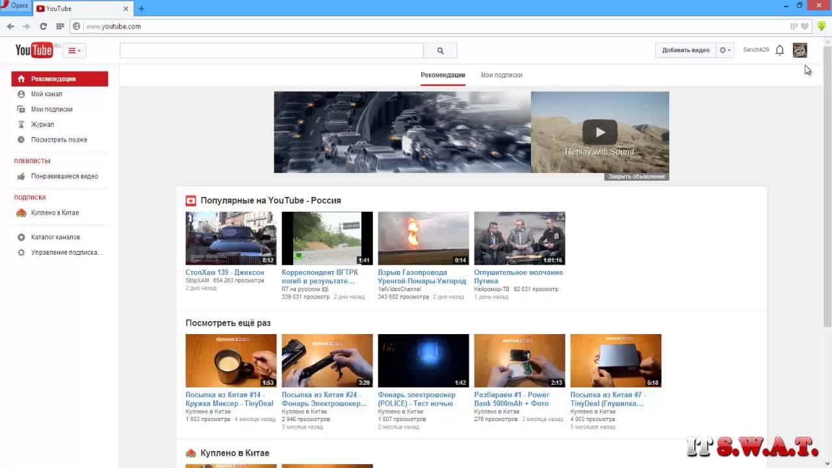Open the notifications bell
The image size is (832, 468).
pyautogui.click(x=780, y=50)
